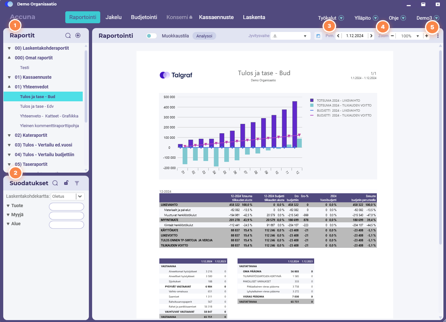Click the Tuote filter input field
This screenshot has width=446, height=322.
click(67, 206)
